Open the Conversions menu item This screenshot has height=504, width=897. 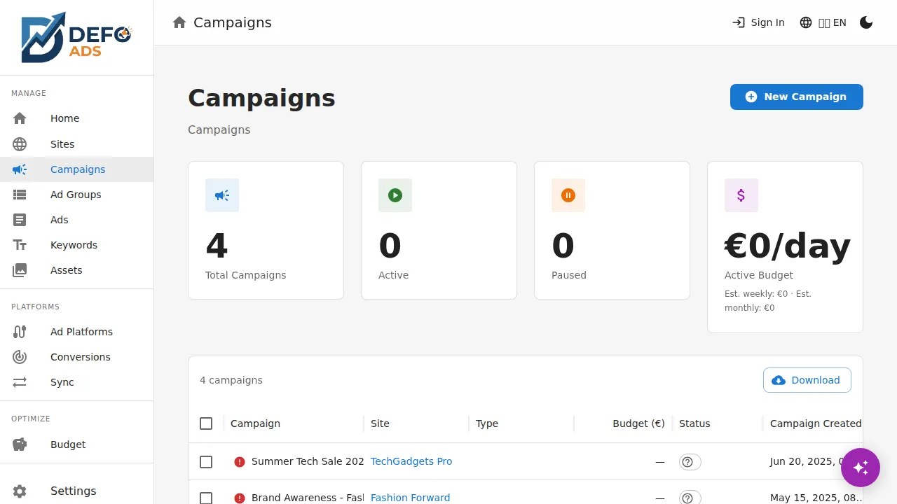(76, 357)
